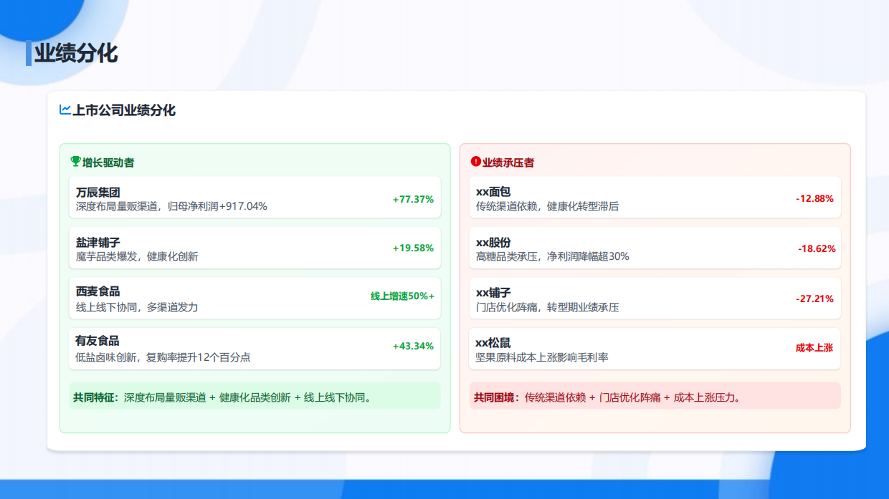This screenshot has width=889, height=499.
Task: Click the blue accent bar beside 业绩分化 title
Action: [29, 53]
